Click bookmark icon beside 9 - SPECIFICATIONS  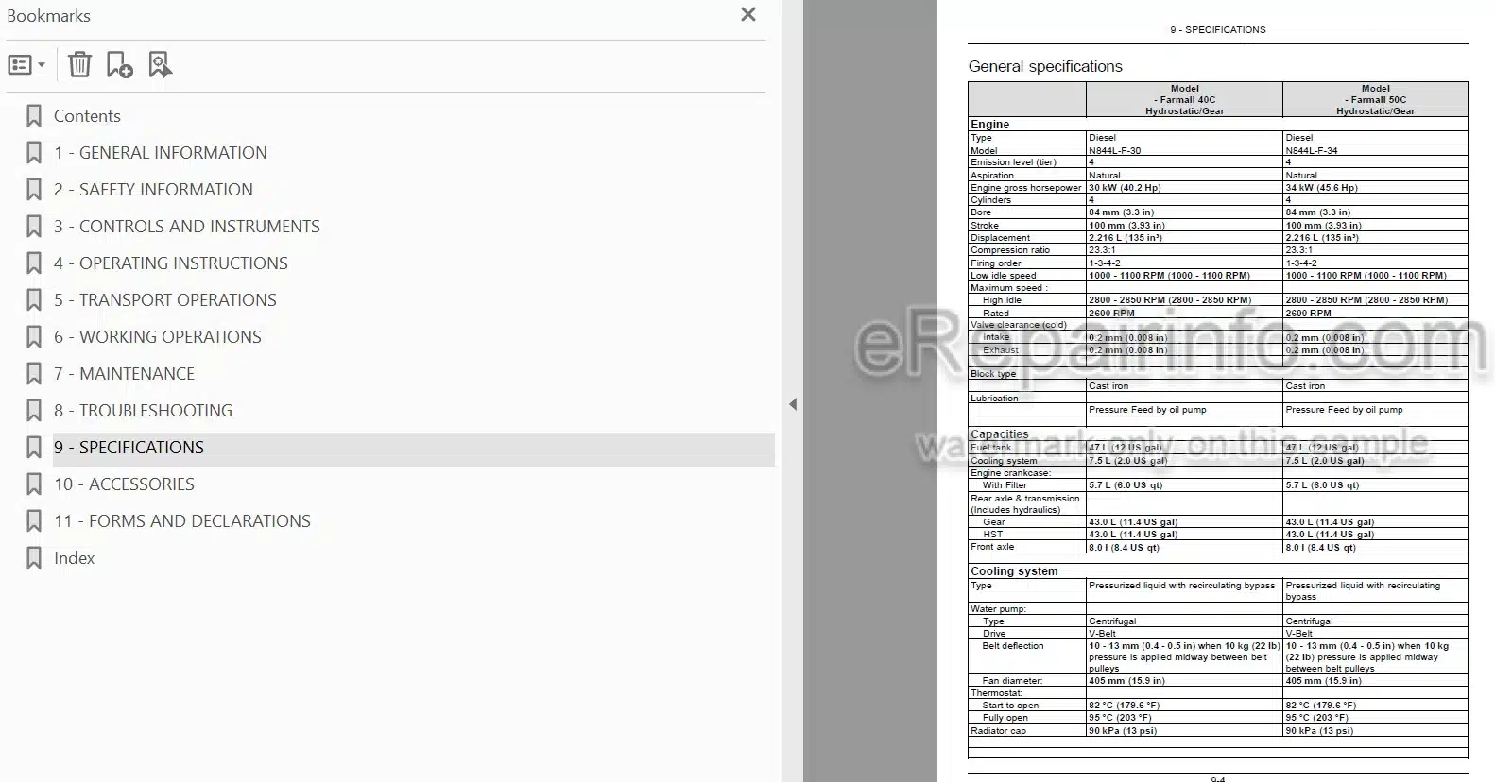34,448
